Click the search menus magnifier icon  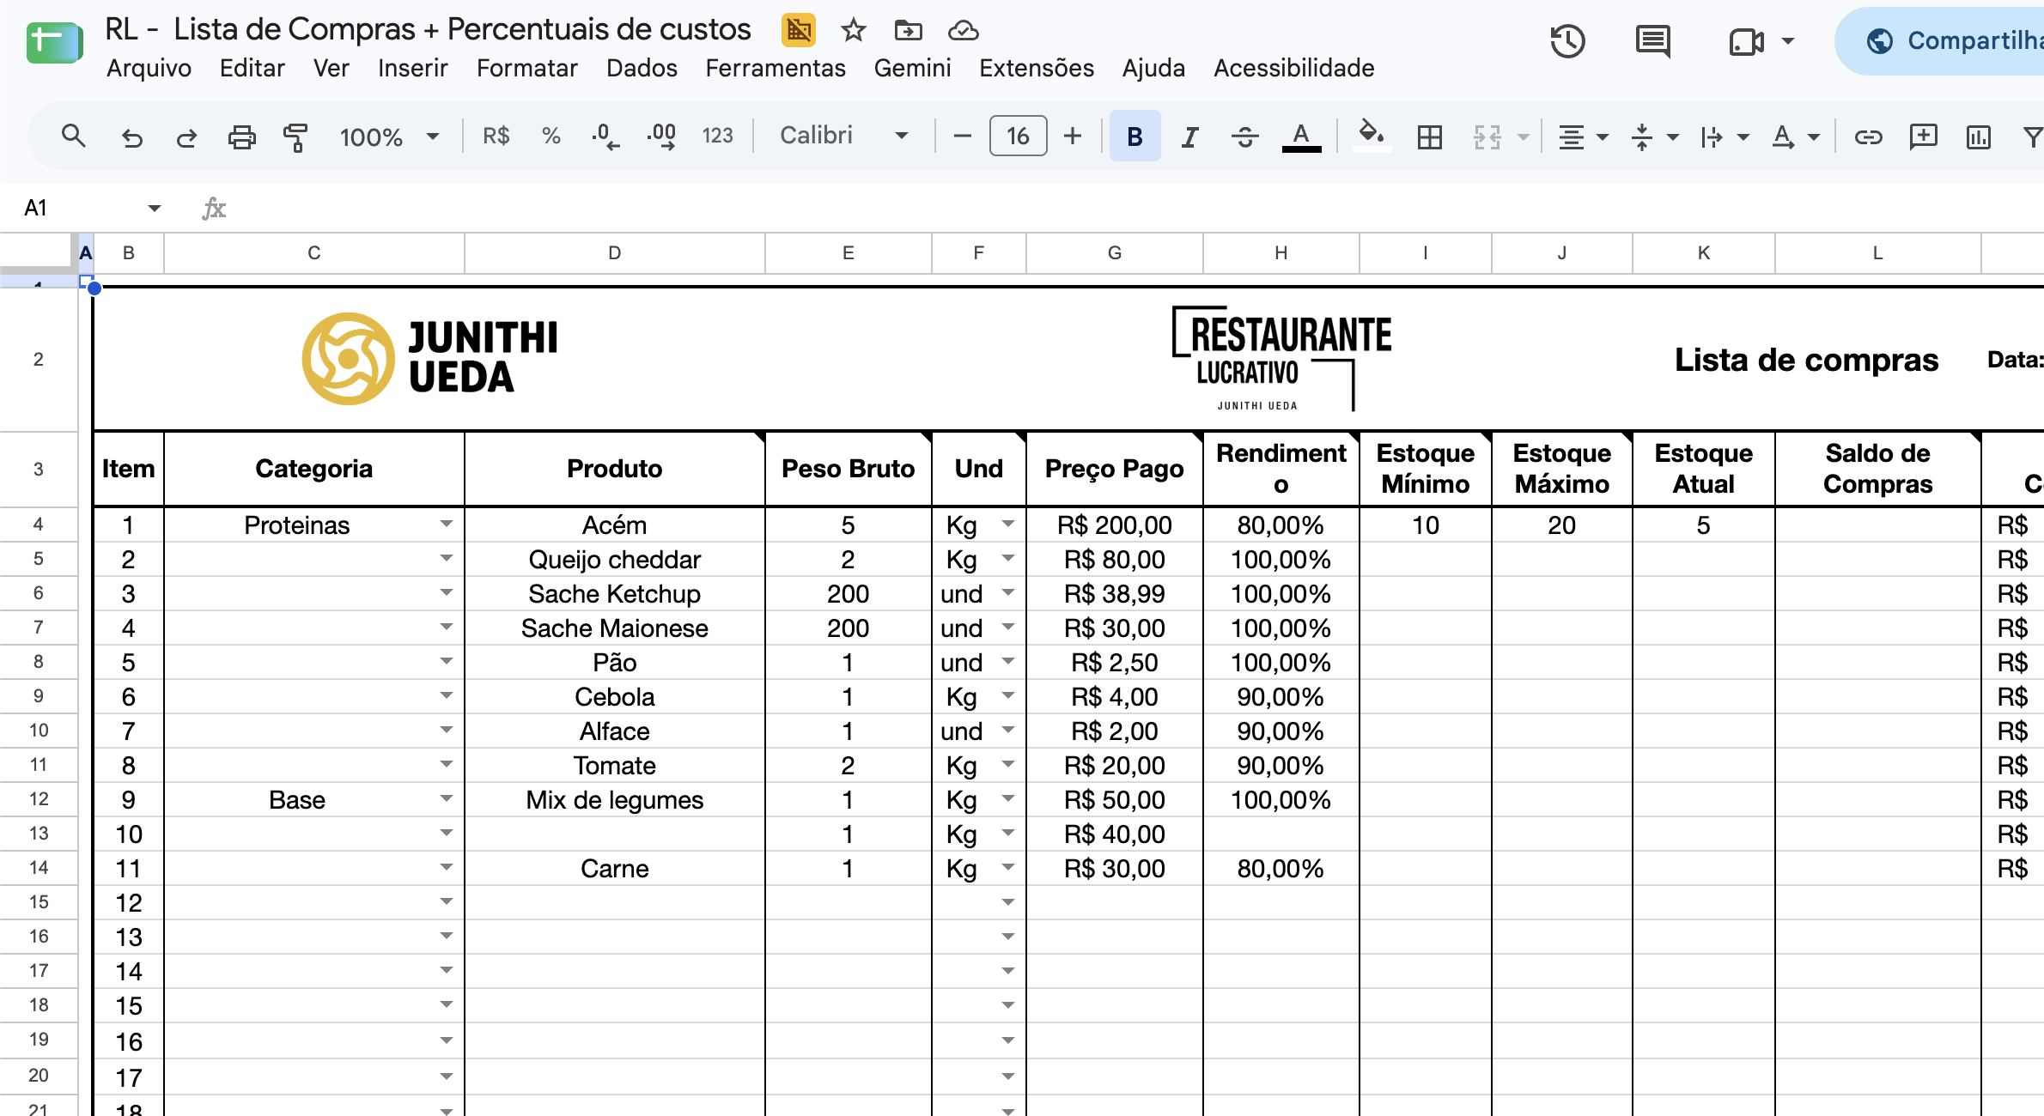click(x=73, y=136)
